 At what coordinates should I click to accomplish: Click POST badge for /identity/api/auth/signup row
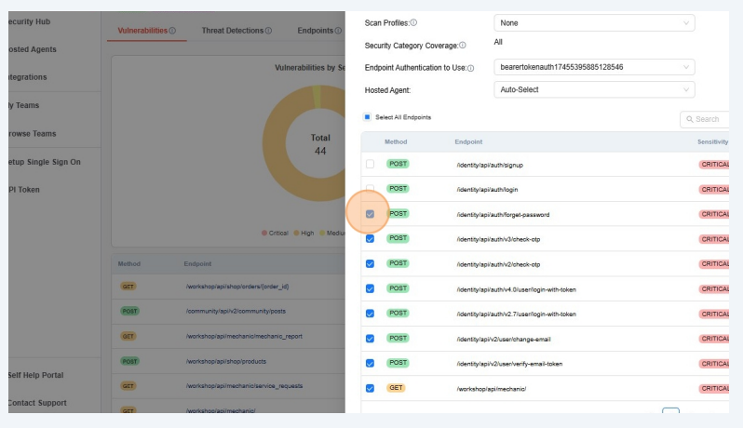click(398, 165)
